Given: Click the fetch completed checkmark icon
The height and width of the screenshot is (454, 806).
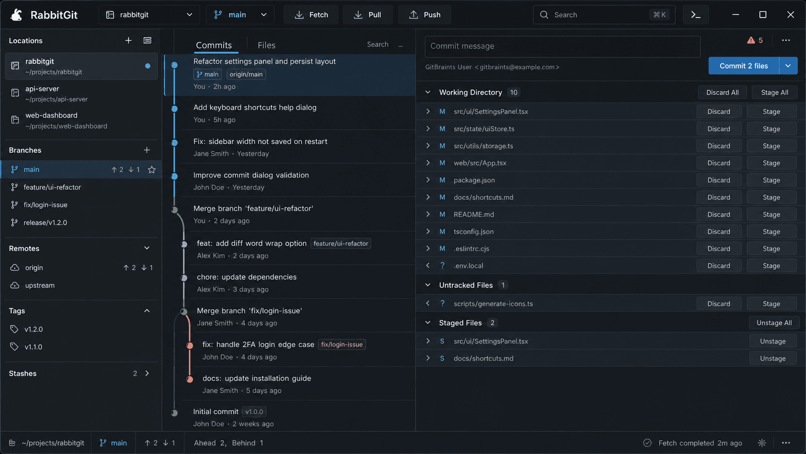Looking at the screenshot, I should (647, 443).
